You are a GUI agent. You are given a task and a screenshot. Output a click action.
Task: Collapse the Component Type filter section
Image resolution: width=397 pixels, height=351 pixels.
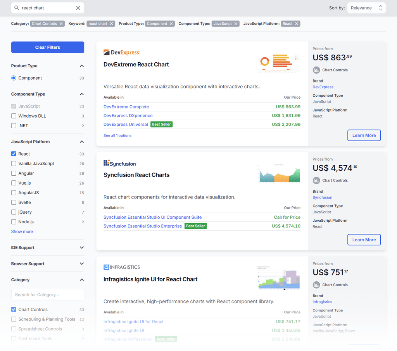(x=81, y=94)
